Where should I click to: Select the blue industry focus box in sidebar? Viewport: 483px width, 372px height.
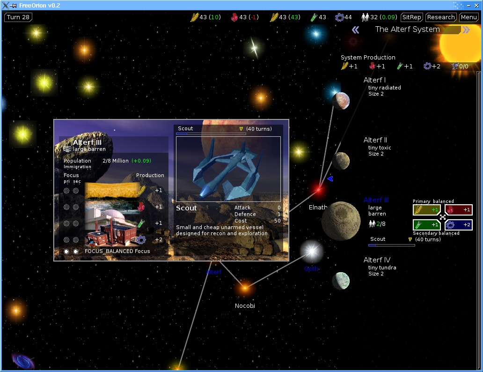click(459, 225)
